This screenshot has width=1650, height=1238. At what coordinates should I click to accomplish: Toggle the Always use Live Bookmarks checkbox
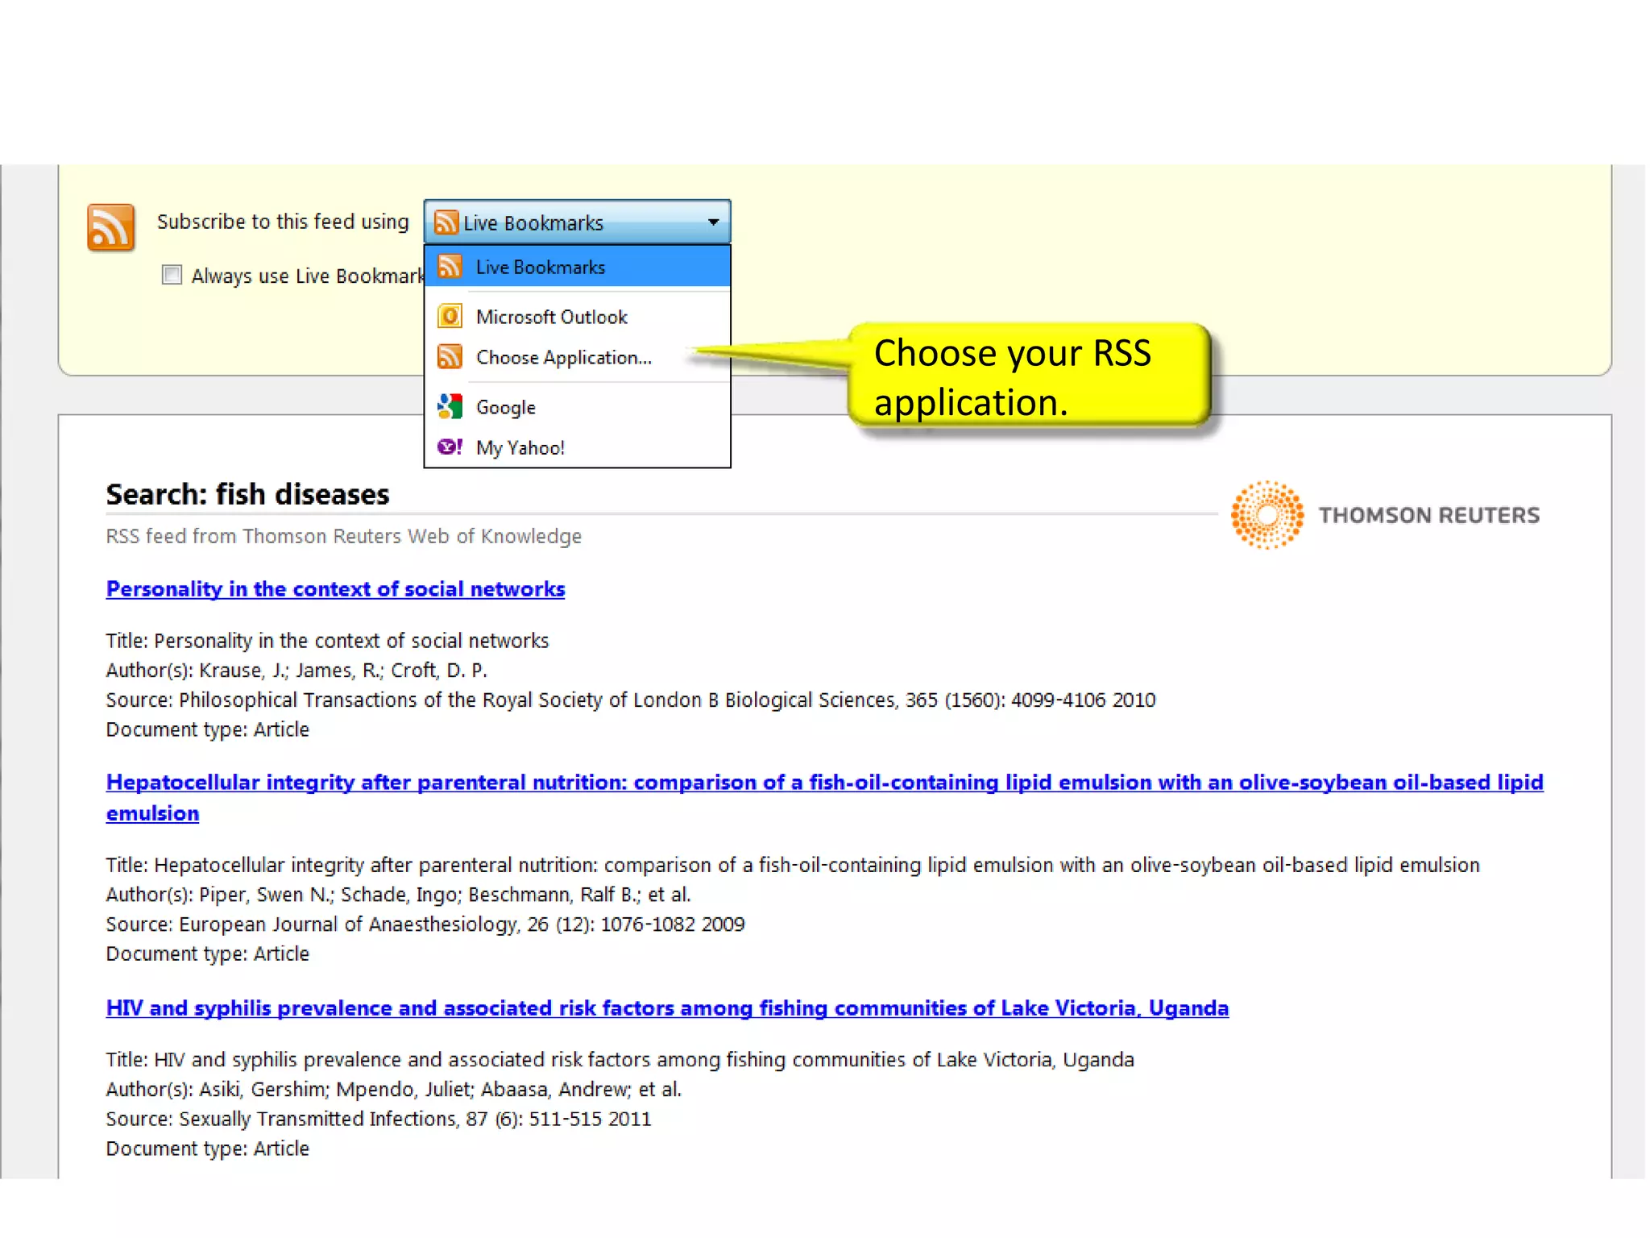172,275
